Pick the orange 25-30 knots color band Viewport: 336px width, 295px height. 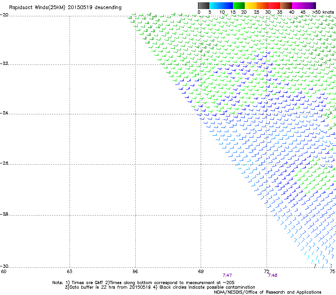click(262, 5)
